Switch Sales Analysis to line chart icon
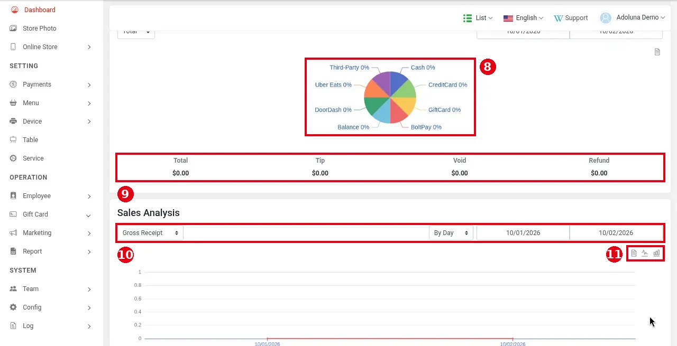The image size is (677, 346). tap(645, 253)
